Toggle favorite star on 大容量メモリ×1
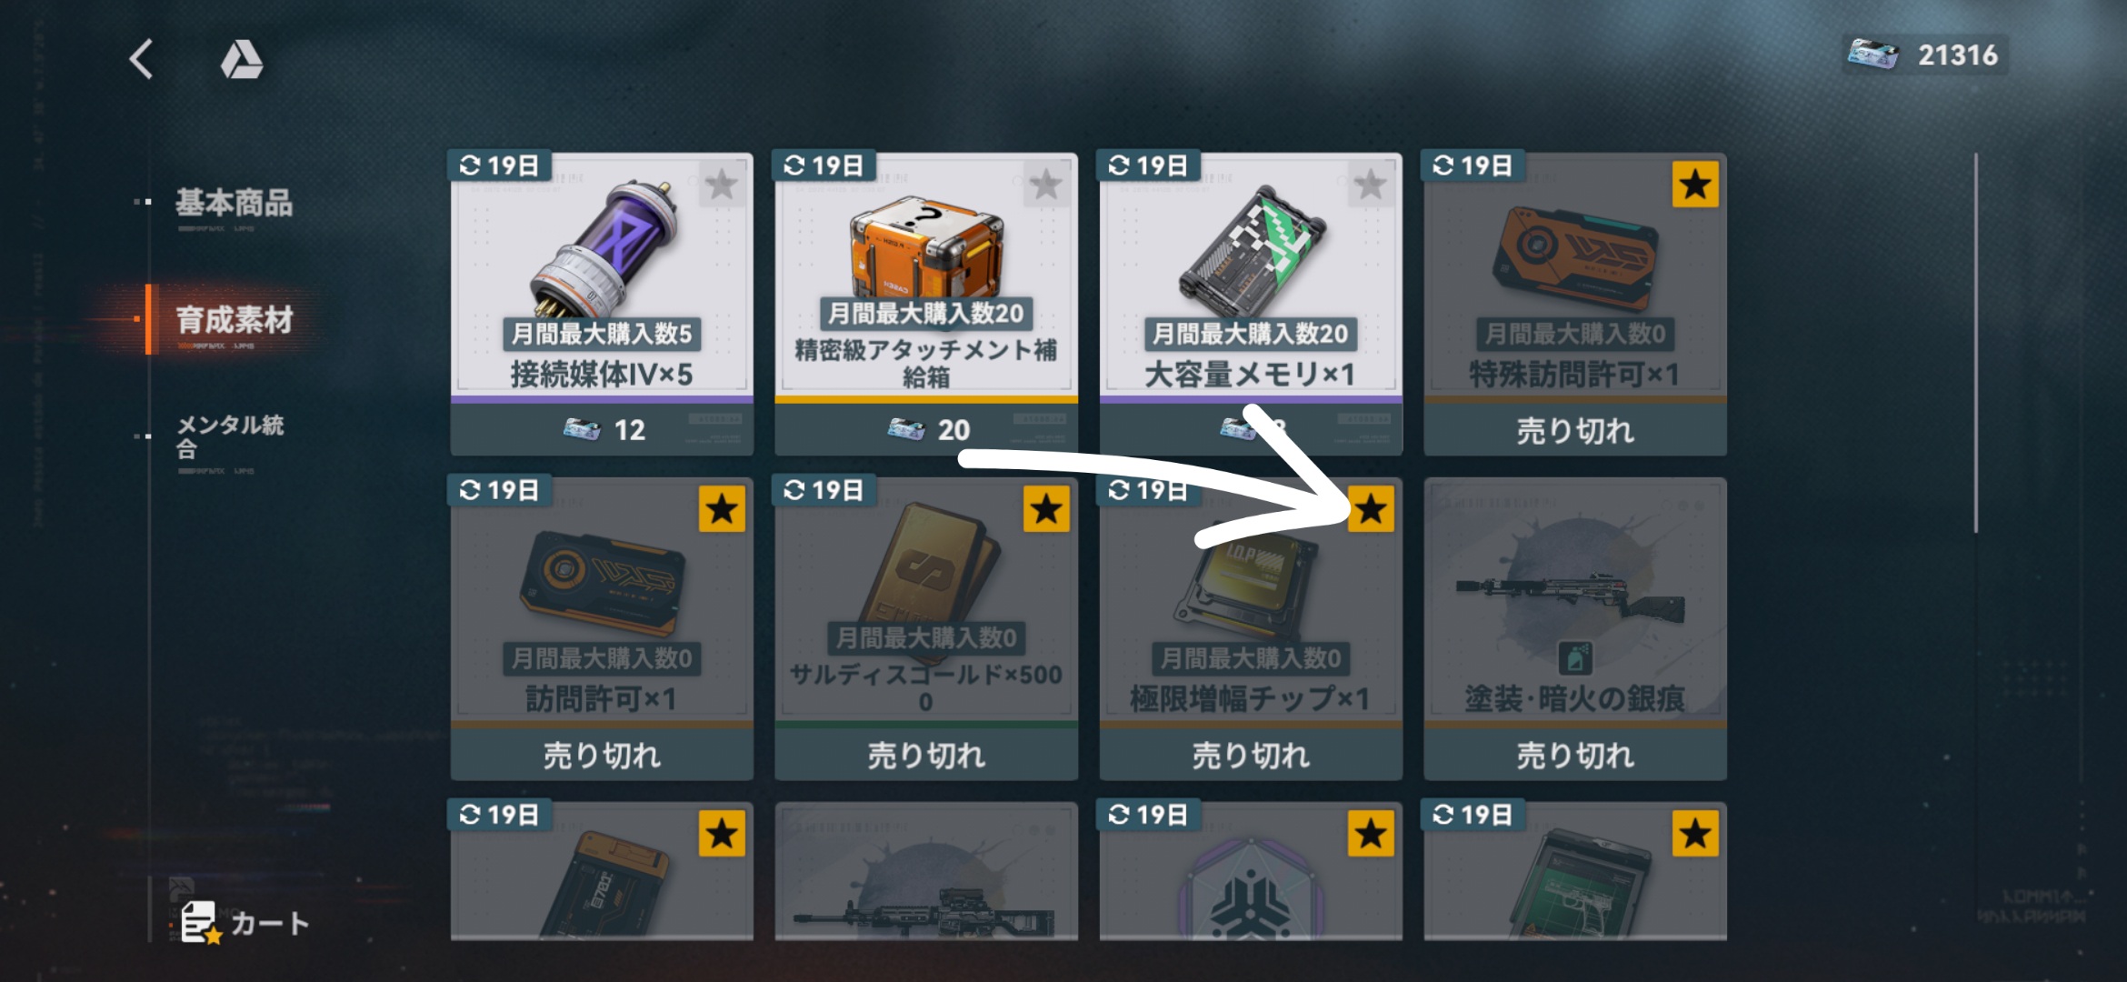 tap(1371, 185)
